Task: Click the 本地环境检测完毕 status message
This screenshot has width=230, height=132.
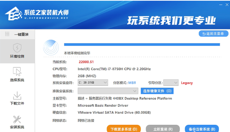Action: click(x=77, y=53)
